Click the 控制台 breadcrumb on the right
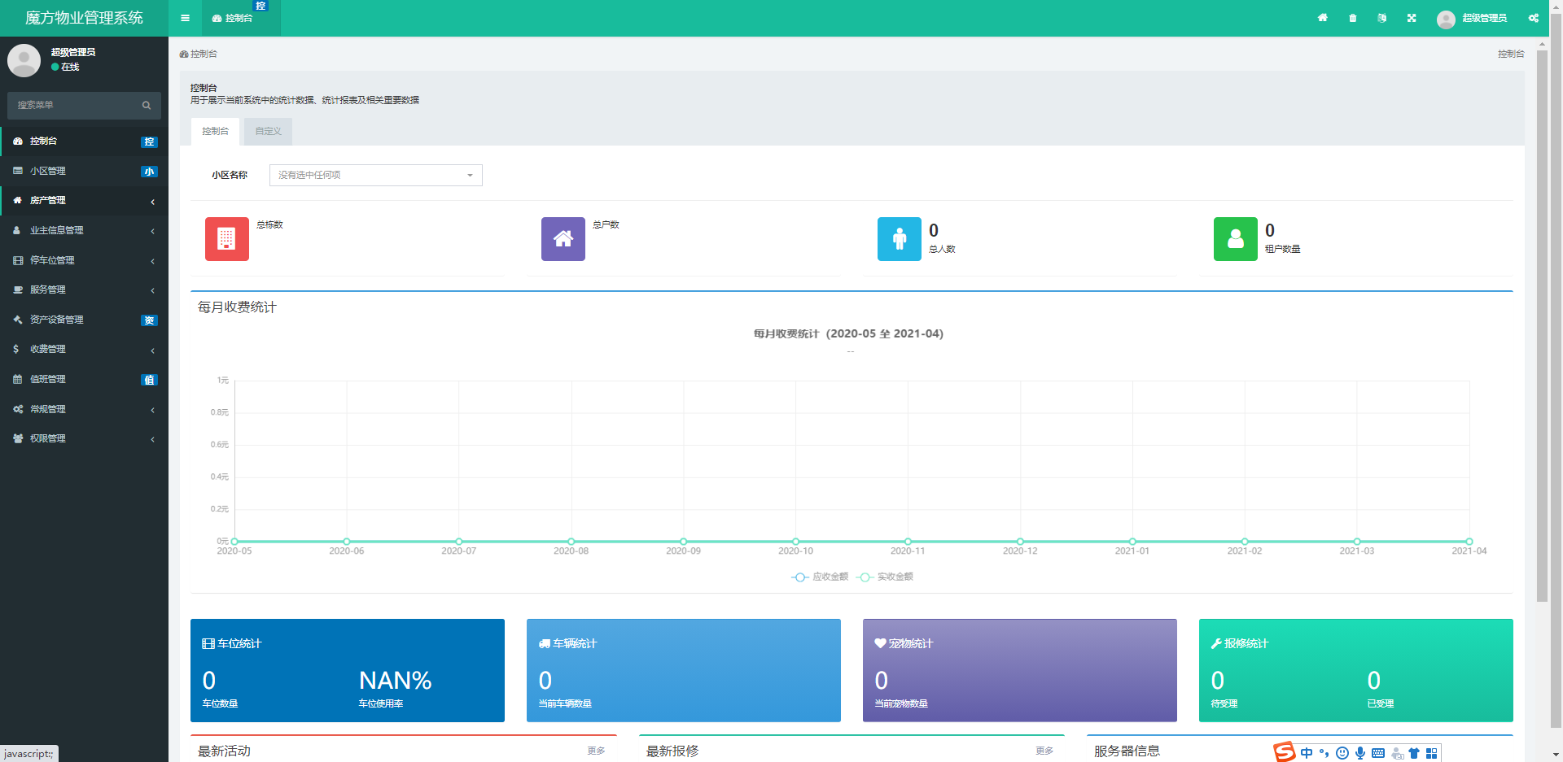Screen dimensions: 1563x762 coord(1511,54)
